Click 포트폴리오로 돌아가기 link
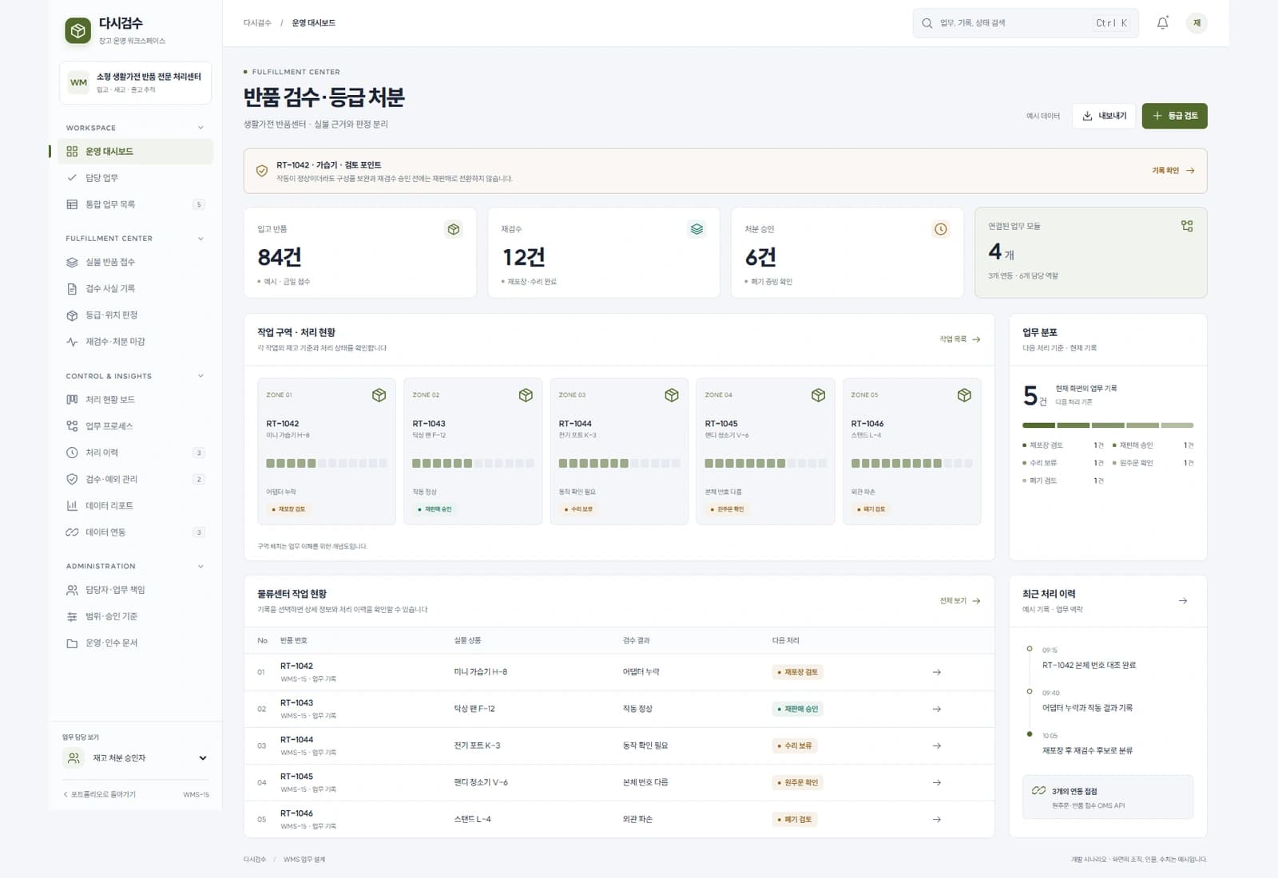The height and width of the screenshot is (878, 1278). point(100,794)
